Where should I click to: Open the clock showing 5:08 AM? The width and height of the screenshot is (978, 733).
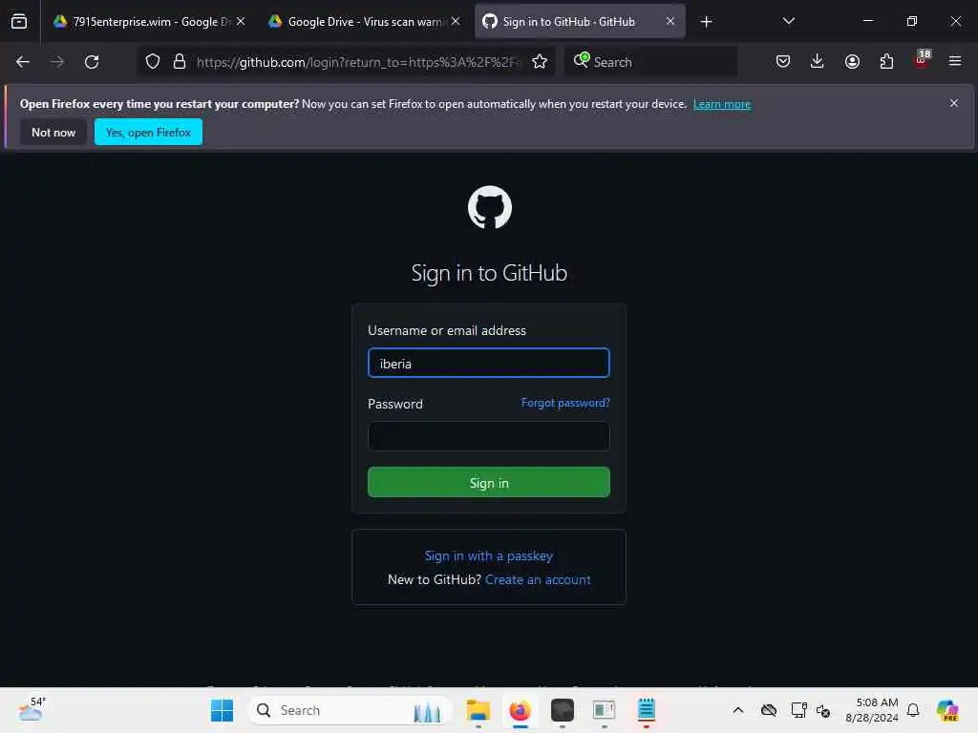pos(871,710)
